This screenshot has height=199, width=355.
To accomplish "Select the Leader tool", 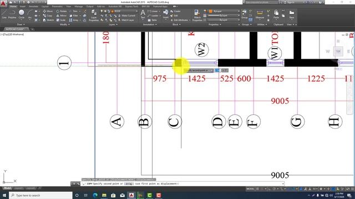I will (153, 15).
